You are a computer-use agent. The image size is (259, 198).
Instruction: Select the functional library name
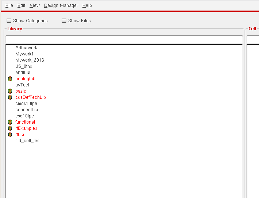(25, 122)
